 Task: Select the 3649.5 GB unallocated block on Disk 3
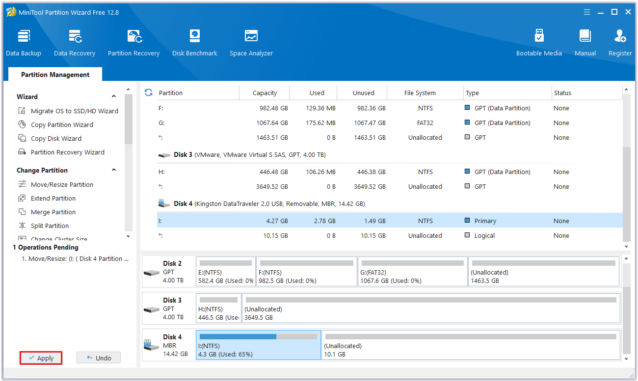(x=431, y=308)
